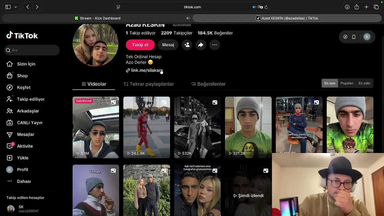The image size is (384, 216).
Task: Open the 243.4K views video
Action: (x=147, y=127)
